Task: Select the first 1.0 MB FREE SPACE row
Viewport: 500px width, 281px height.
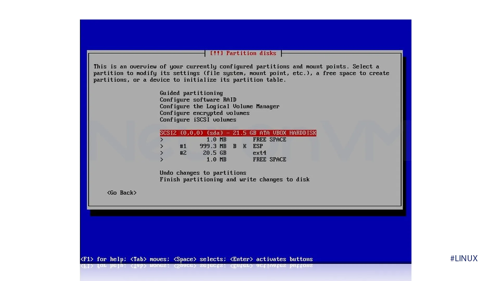Action: click(223, 140)
